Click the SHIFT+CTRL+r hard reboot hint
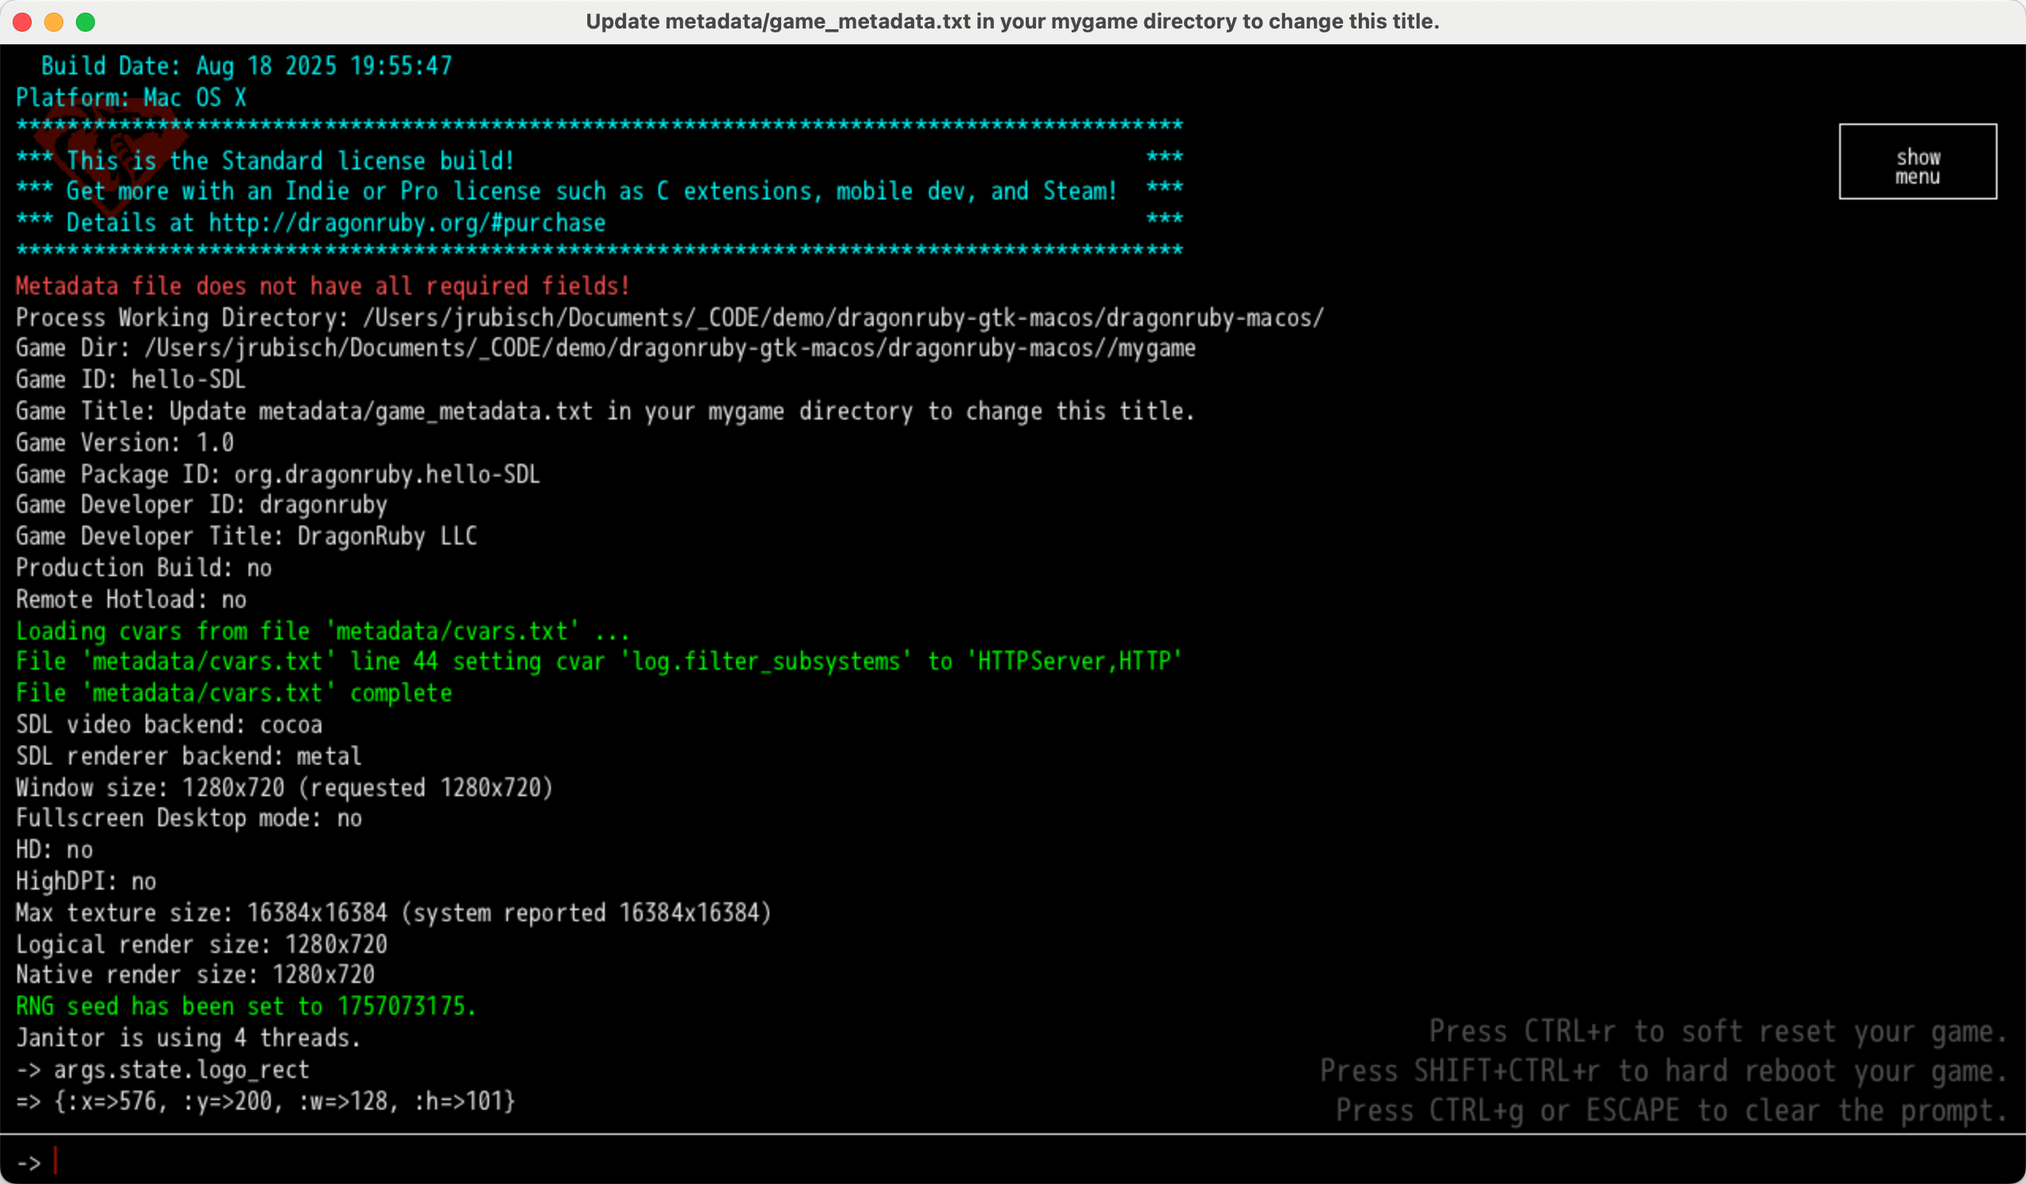2026x1184 pixels. [1662, 1072]
